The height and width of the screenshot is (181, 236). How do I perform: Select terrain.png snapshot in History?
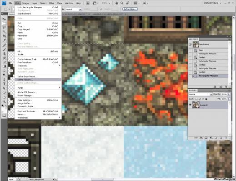pyautogui.click(x=210, y=44)
